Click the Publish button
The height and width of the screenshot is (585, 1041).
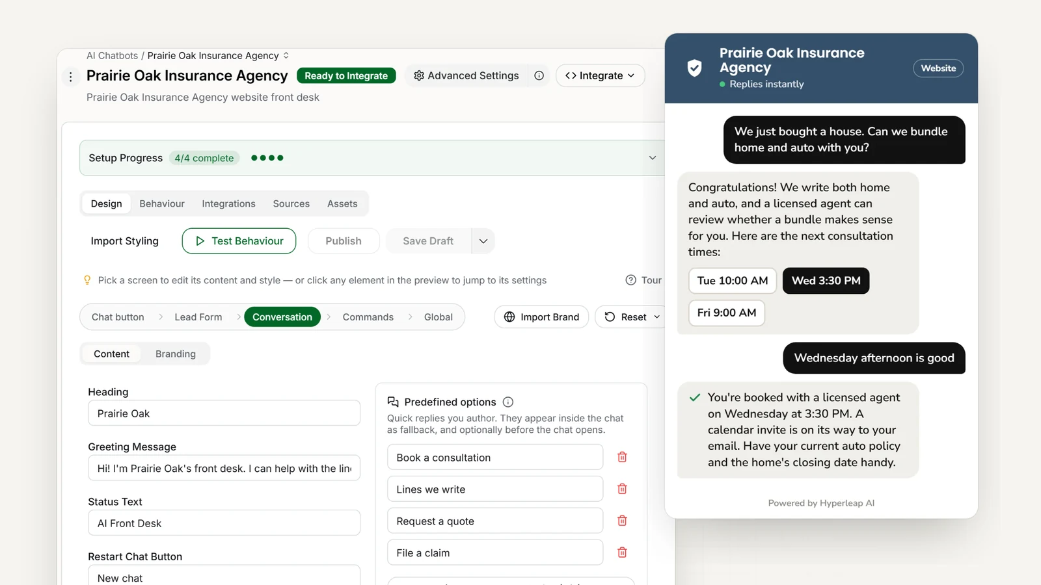tap(344, 241)
